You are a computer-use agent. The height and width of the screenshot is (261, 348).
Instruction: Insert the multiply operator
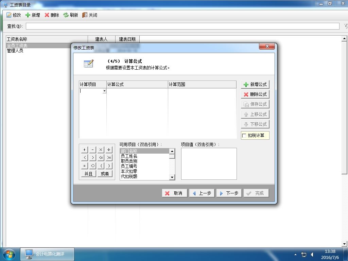click(101, 150)
